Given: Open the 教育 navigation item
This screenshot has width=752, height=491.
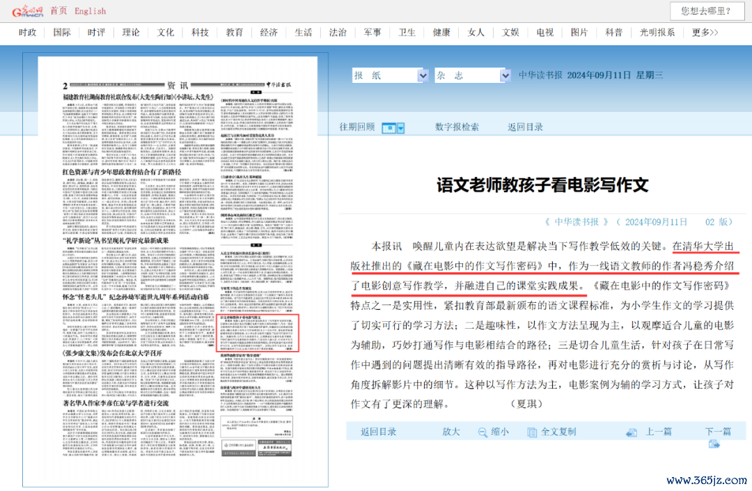Looking at the screenshot, I should (235, 33).
